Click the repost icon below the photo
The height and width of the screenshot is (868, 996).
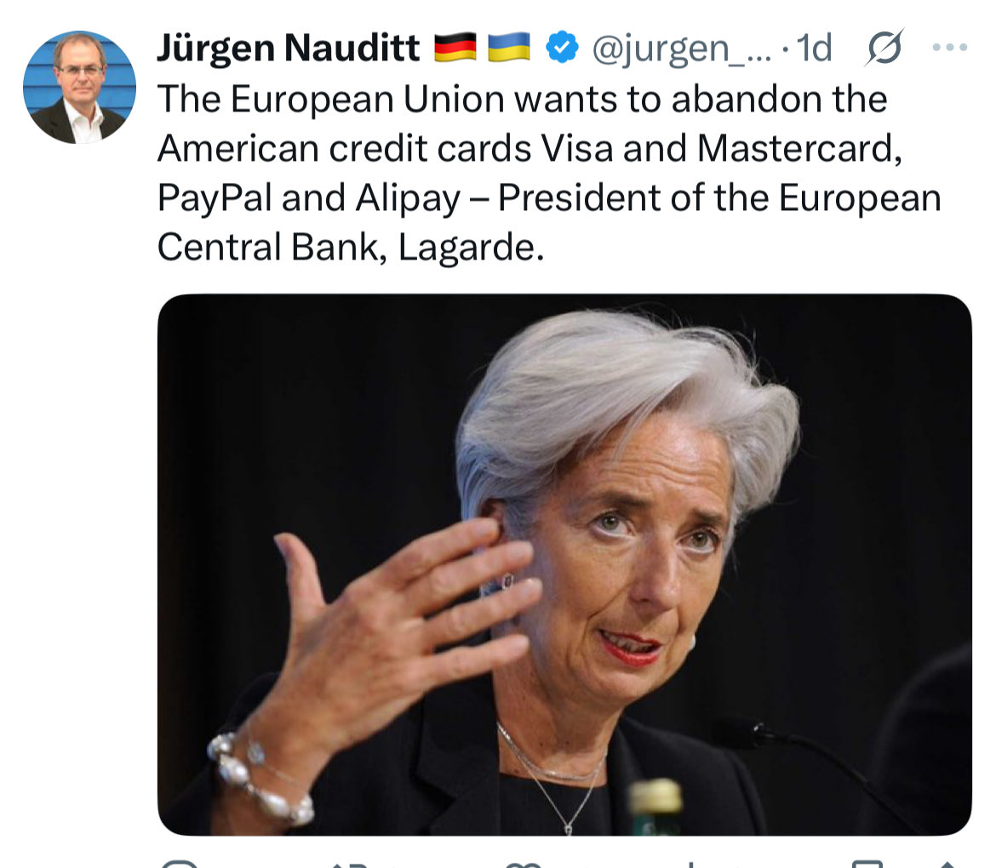coord(349,865)
